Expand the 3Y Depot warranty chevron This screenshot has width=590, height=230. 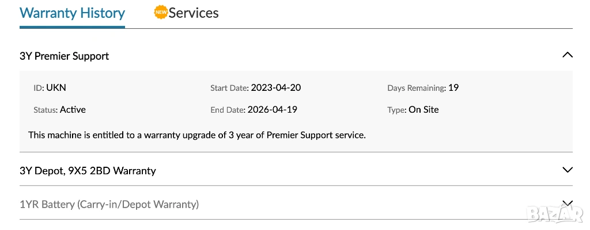coord(567,170)
